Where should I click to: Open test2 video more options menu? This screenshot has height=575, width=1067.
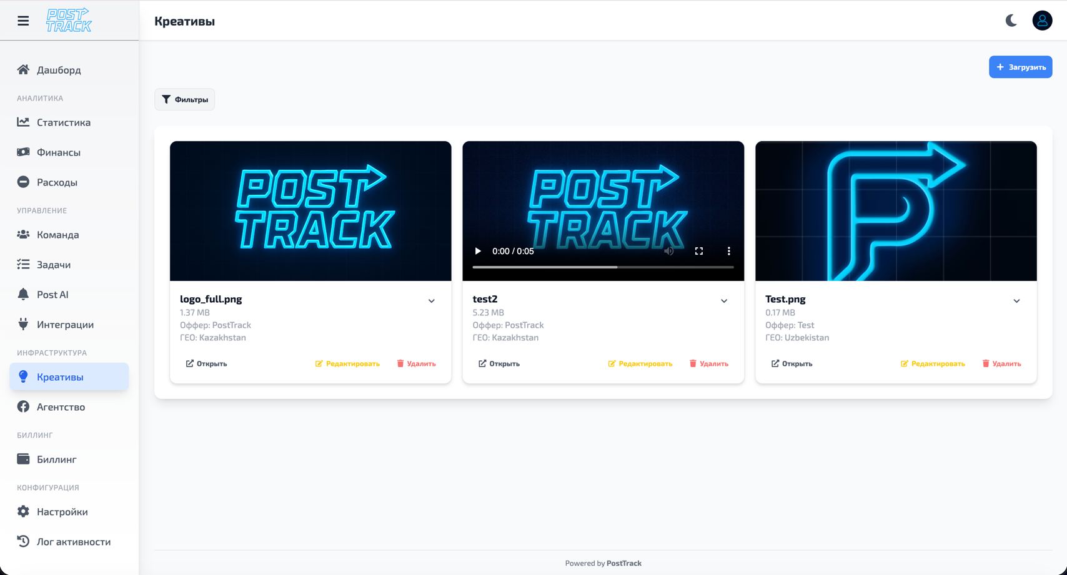(728, 251)
